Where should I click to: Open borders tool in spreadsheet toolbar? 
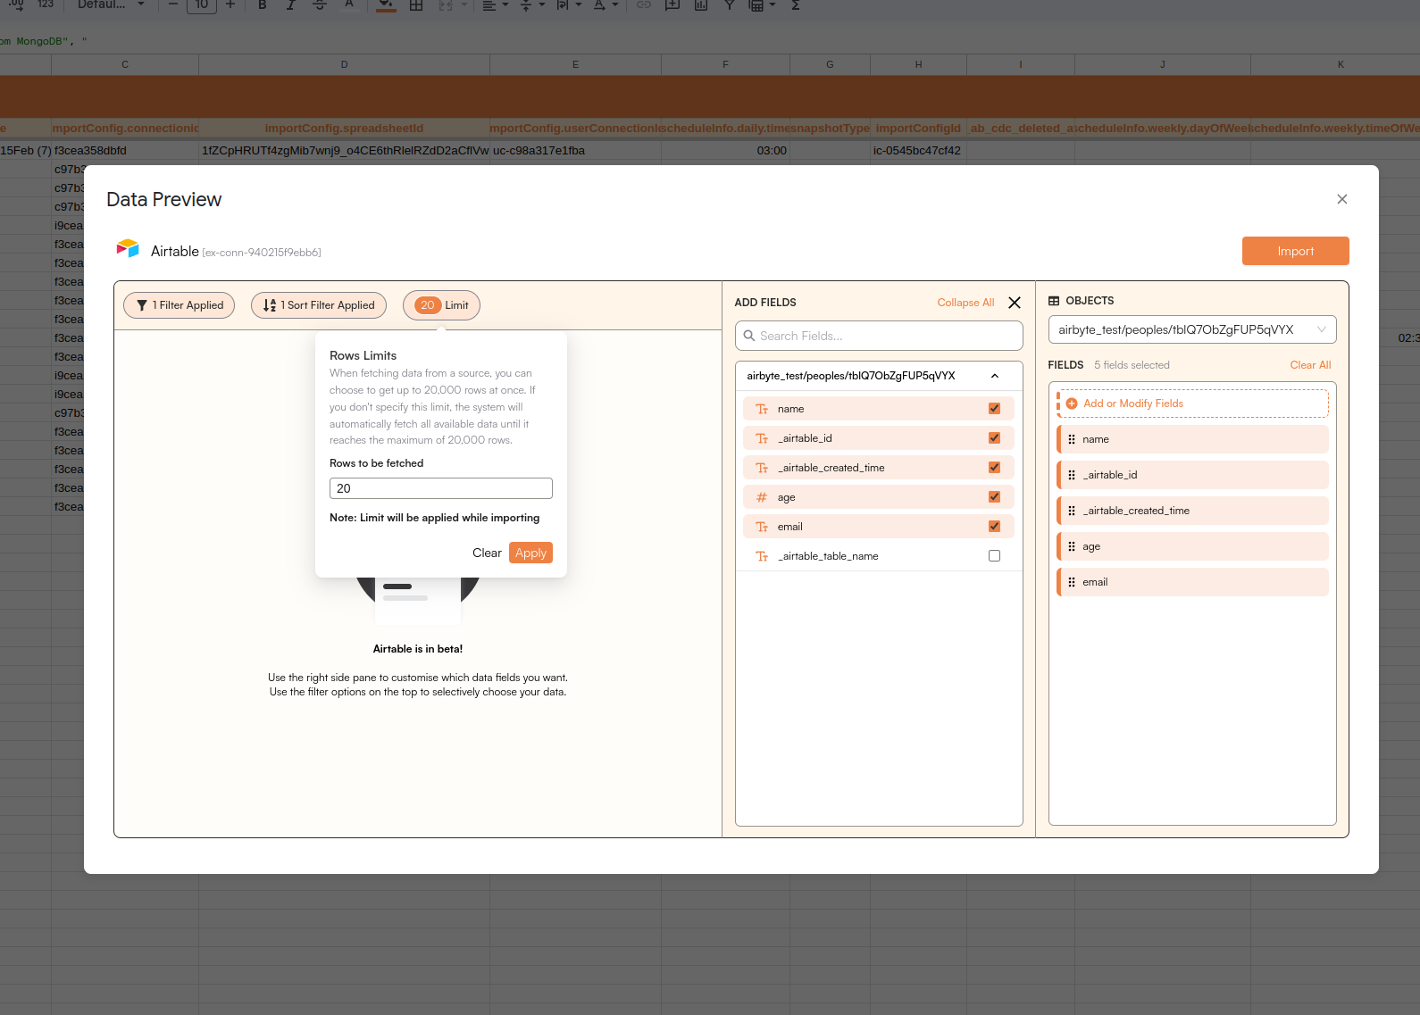(x=416, y=4)
